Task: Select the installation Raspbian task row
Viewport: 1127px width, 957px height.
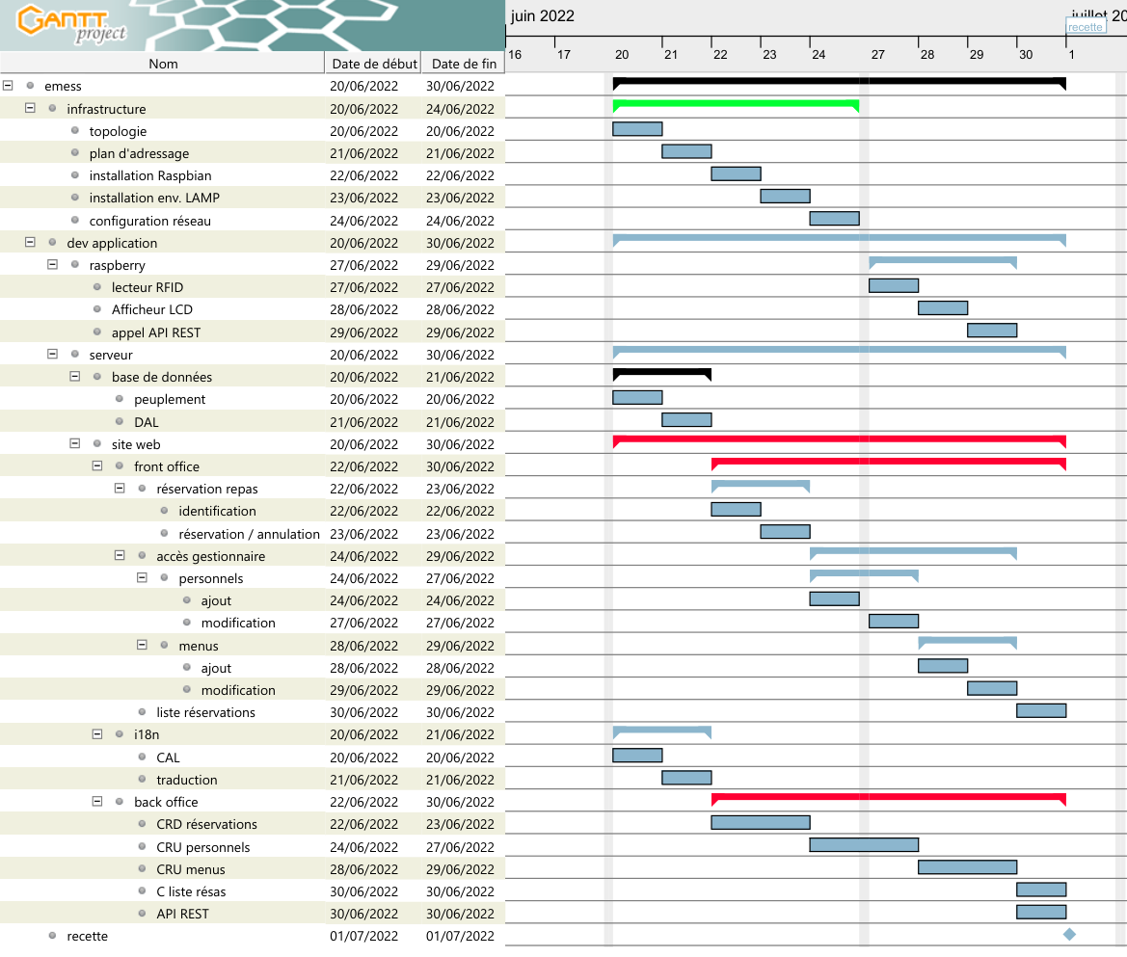Action: (150, 175)
